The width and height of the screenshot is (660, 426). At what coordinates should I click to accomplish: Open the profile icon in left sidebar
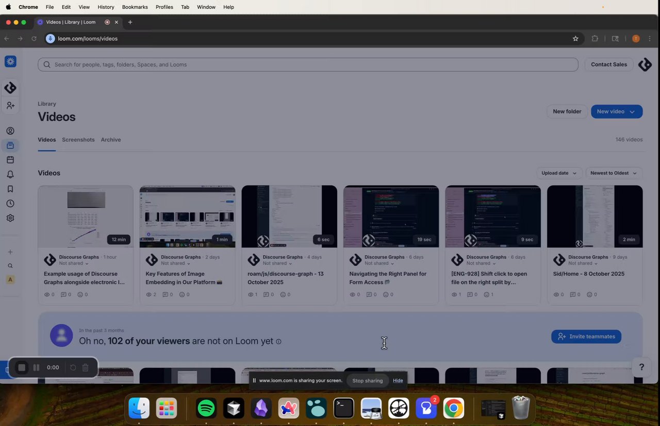[10, 131]
